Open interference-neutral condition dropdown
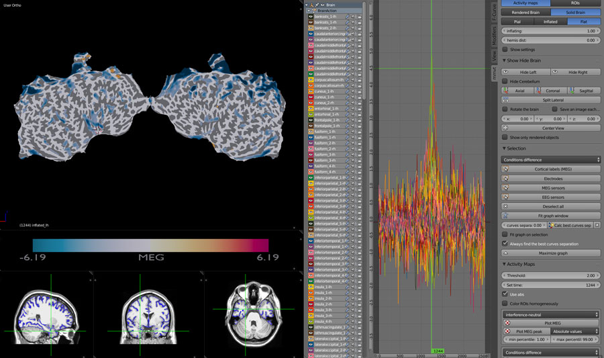 (x=551, y=315)
